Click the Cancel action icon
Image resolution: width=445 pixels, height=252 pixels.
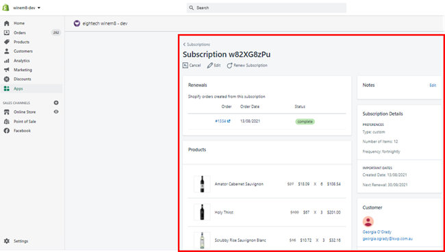pyautogui.click(x=186, y=65)
